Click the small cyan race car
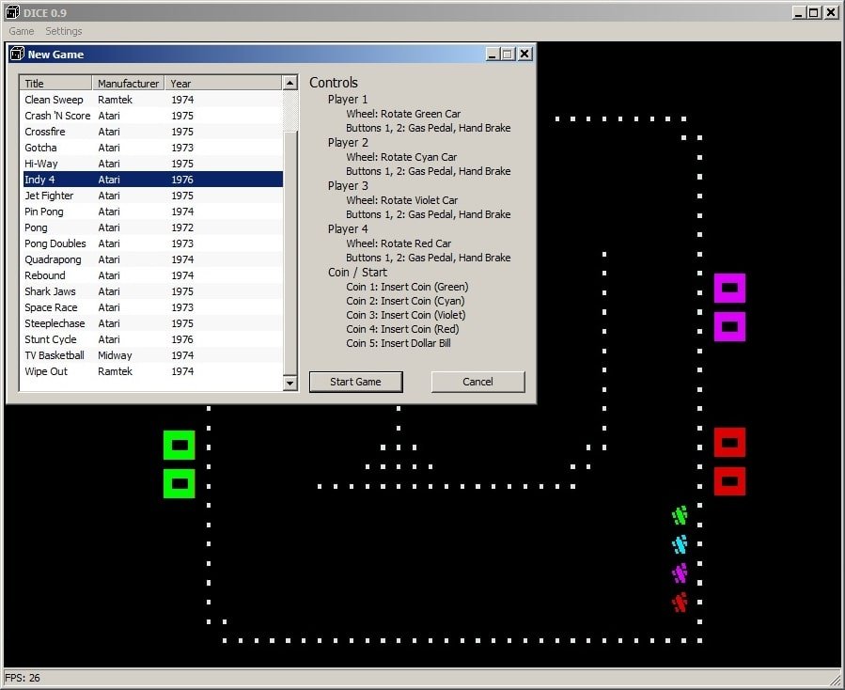The image size is (845, 690). click(x=680, y=544)
